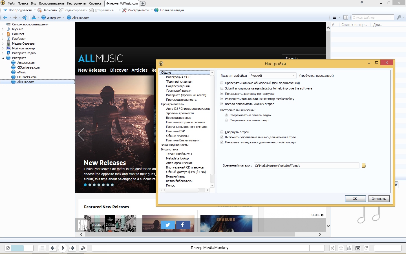The height and width of the screenshot is (254, 406).
Task: Click the player Stop button
Action: (x=42, y=248)
